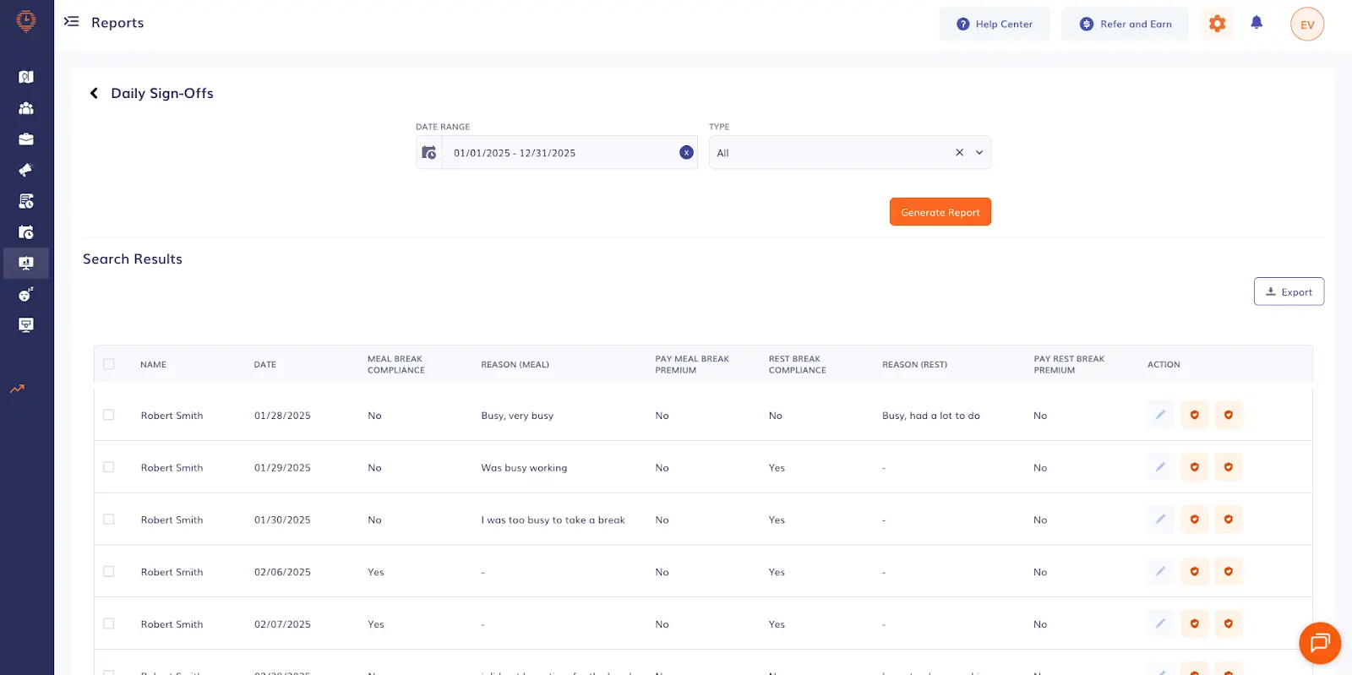This screenshot has width=1352, height=675.
Task: Check the 02/06/2025 Robert Smith row checkbox
Action: [108, 572]
